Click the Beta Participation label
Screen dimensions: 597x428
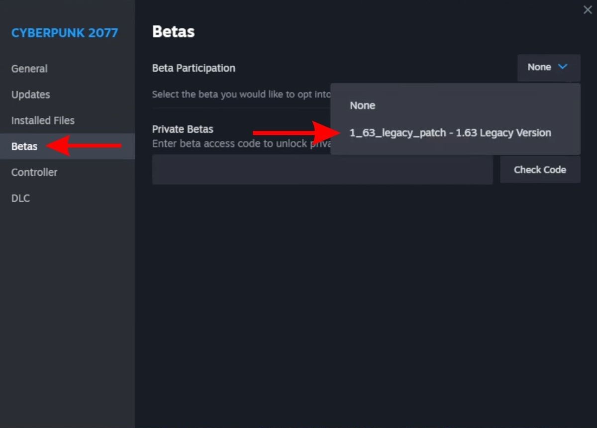[x=194, y=68]
